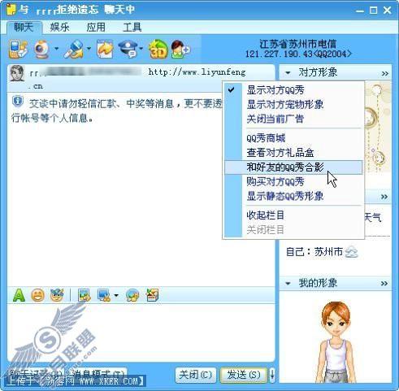Collapse the 对方形象 panel triangle

(288, 73)
